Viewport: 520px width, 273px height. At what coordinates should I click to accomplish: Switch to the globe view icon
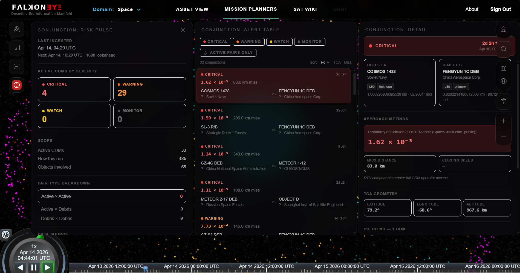coord(504,81)
